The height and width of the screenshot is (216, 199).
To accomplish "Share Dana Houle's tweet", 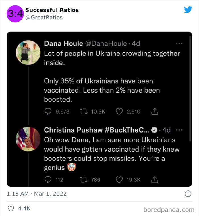I will click(x=154, y=112).
